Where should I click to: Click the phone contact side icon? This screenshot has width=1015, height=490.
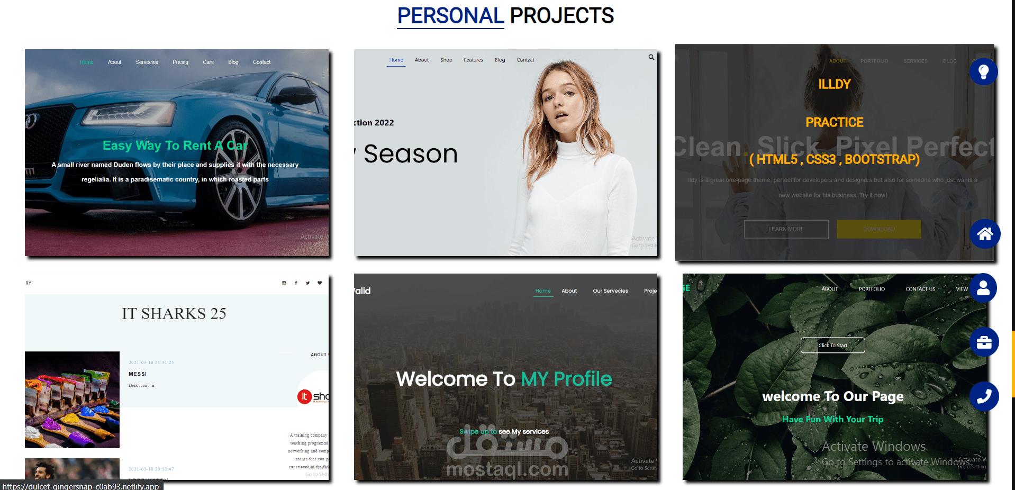[984, 396]
